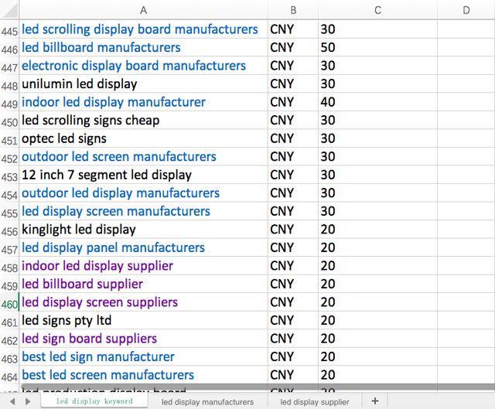
Task: Open link led billboard manufacturers
Action: pyautogui.click(x=101, y=48)
